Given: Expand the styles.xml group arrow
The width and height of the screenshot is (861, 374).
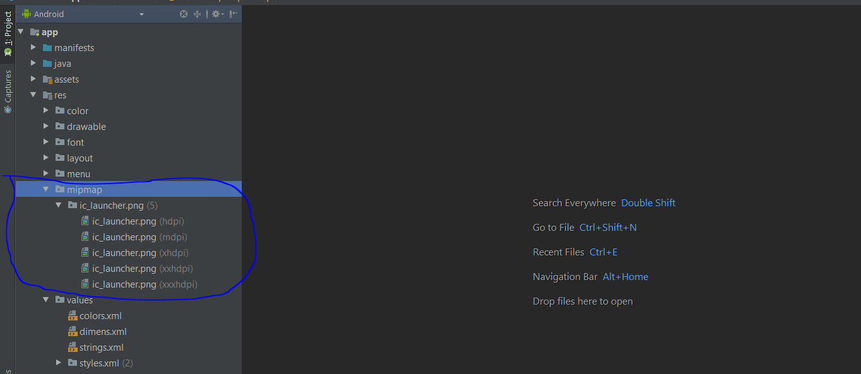Looking at the screenshot, I should point(59,363).
